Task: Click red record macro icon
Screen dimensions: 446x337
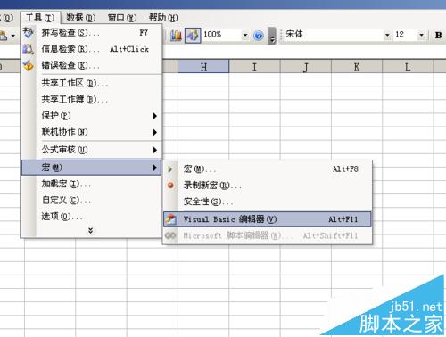Action: [x=170, y=185]
